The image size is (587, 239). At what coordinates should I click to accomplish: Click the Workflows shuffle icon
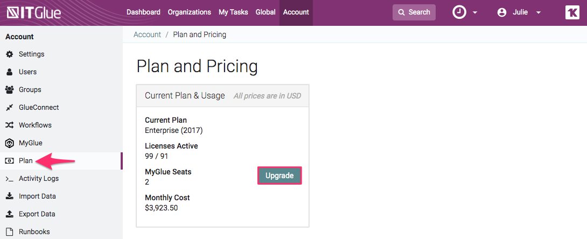click(10, 125)
